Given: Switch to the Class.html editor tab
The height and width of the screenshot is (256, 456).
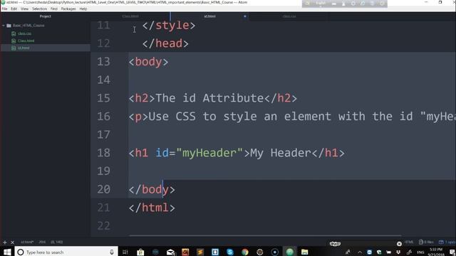Looking at the screenshot, I should click(x=130, y=16).
